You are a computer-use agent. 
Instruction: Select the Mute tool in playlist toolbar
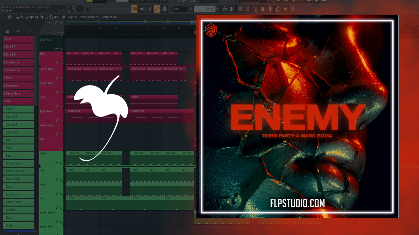[x=32, y=17]
